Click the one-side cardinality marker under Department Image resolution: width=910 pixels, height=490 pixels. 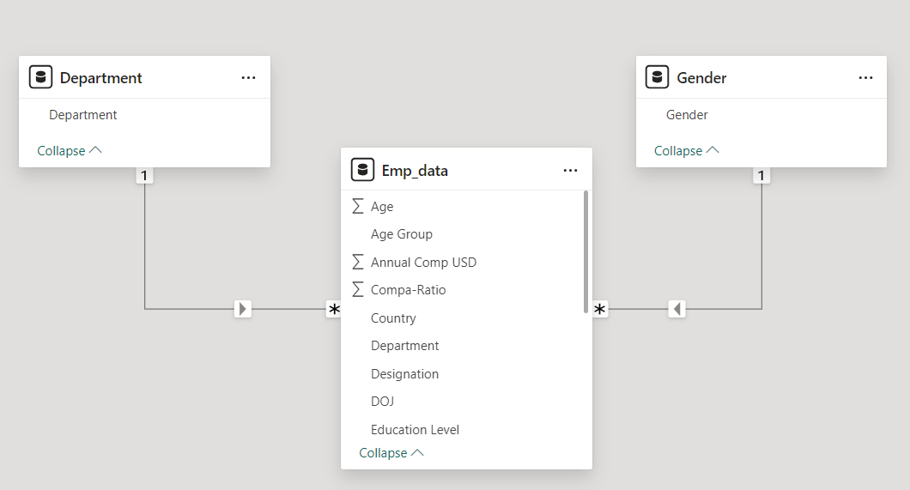click(144, 176)
